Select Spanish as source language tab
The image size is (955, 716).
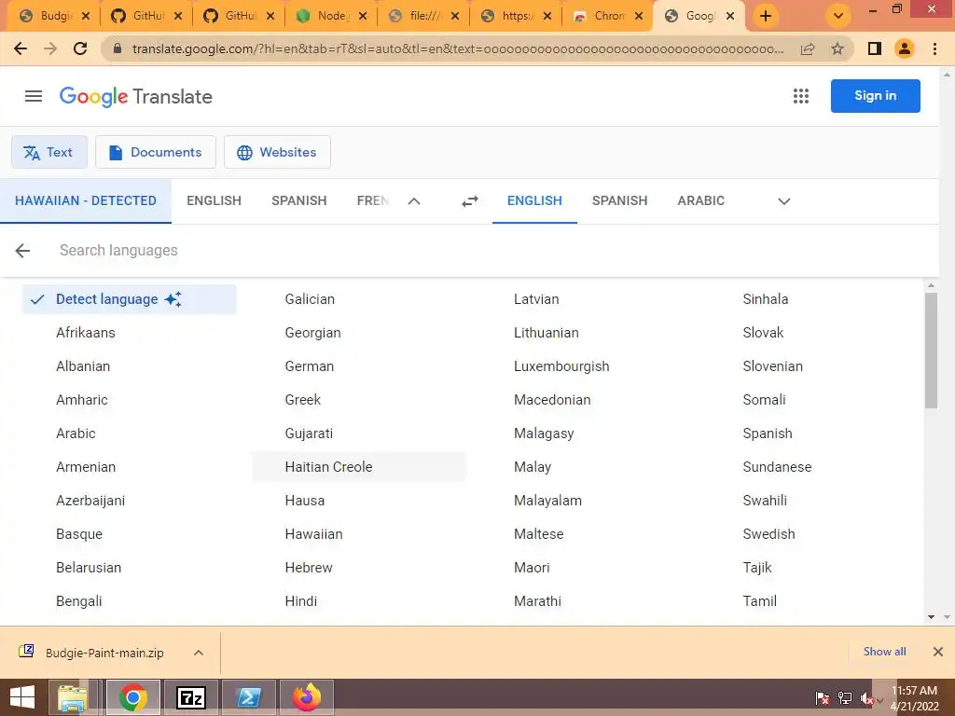(x=299, y=201)
